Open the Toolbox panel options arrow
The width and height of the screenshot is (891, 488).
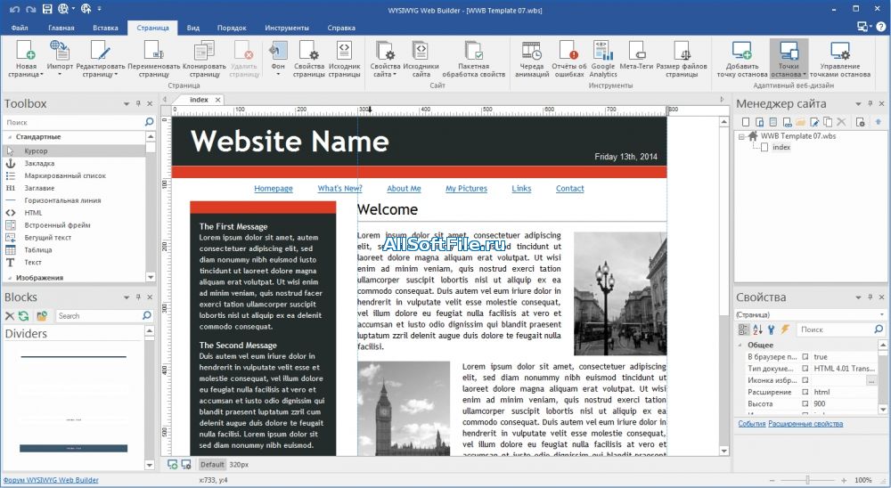[127, 104]
